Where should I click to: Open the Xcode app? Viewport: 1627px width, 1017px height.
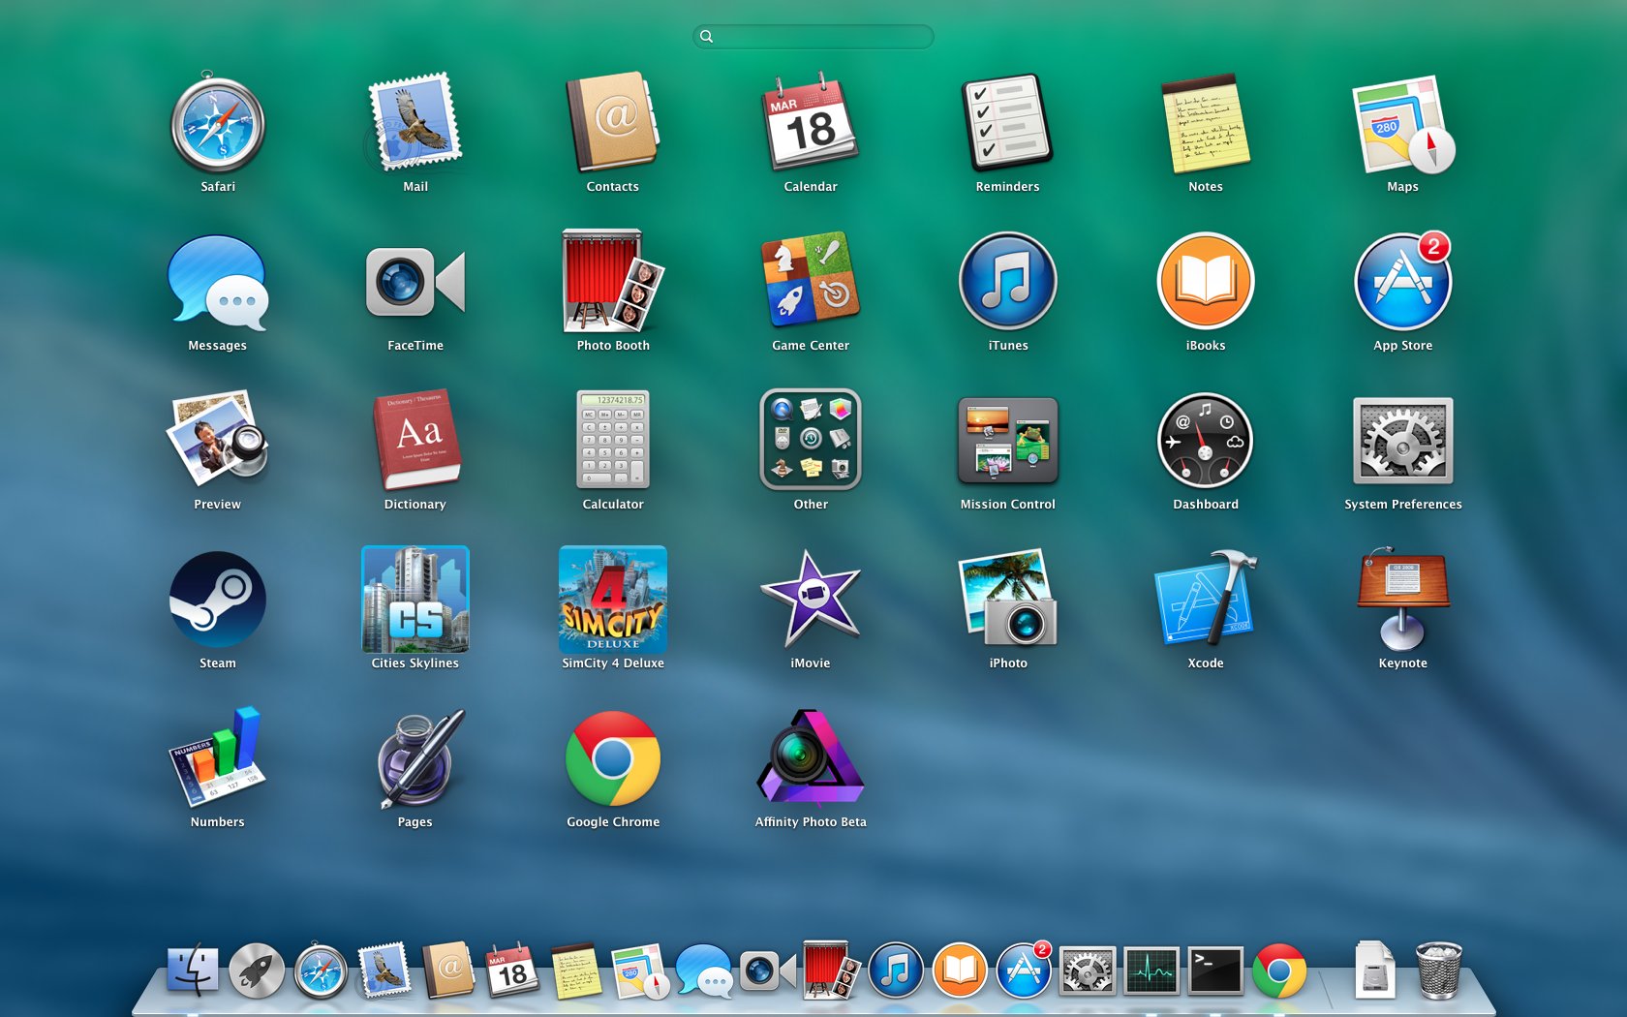click(1206, 599)
